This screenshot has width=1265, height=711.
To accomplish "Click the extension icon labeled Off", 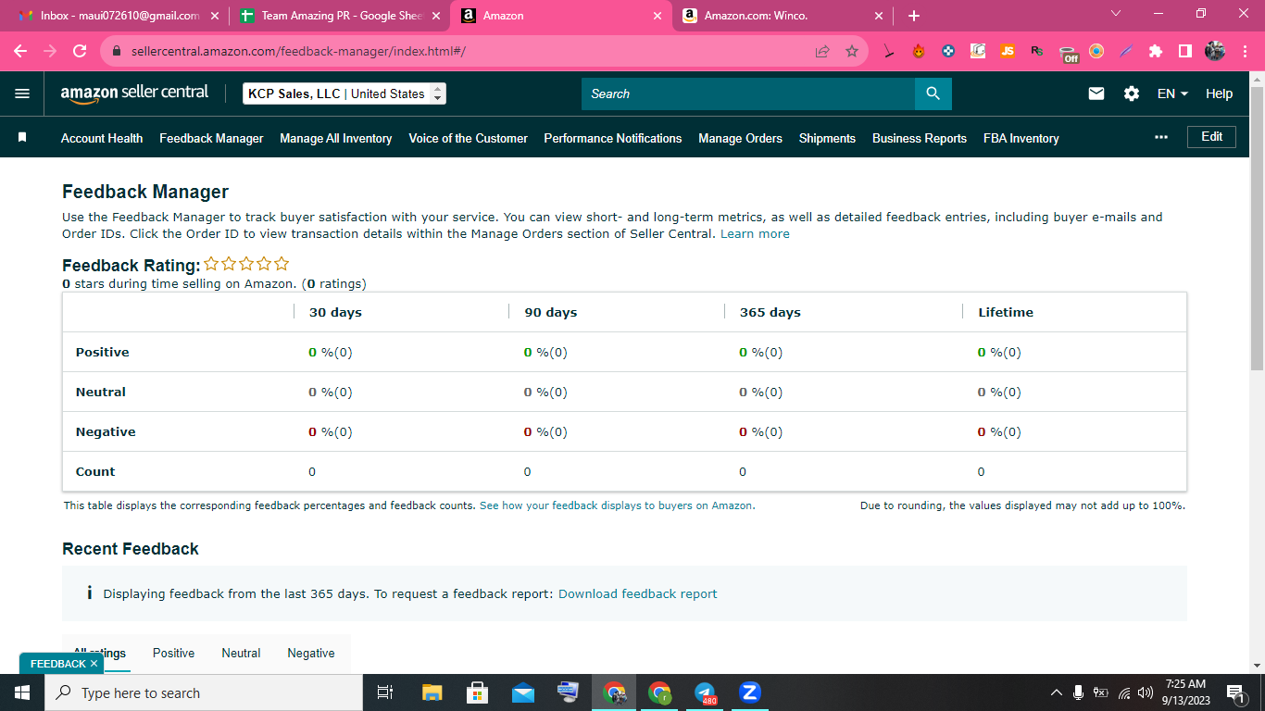I will [x=1069, y=54].
